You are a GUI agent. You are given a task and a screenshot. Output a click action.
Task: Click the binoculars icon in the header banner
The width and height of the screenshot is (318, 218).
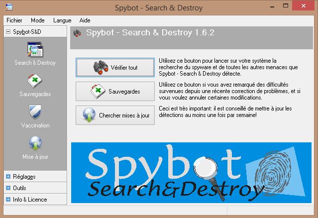click(x=77, y=33)
